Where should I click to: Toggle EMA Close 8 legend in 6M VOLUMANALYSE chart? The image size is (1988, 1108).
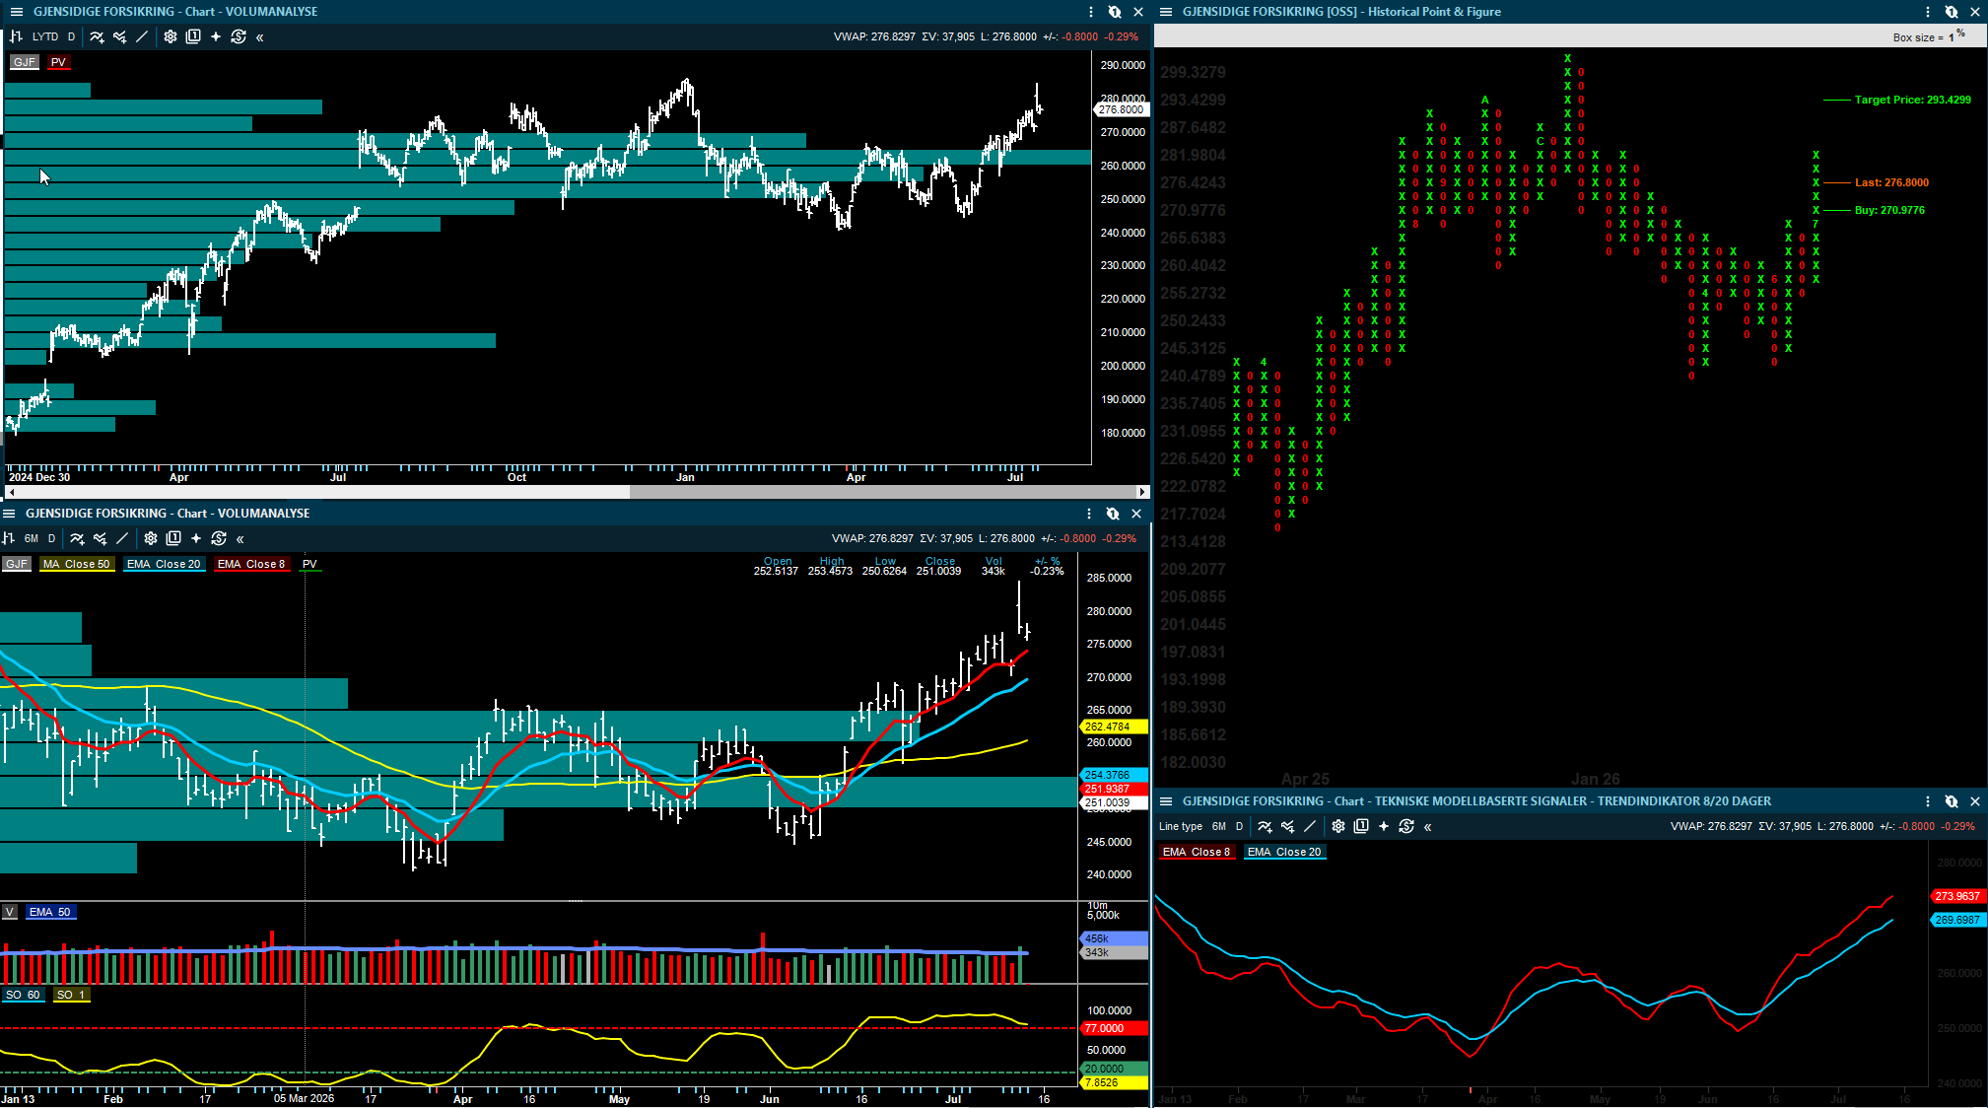(251, 565)
